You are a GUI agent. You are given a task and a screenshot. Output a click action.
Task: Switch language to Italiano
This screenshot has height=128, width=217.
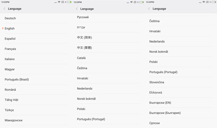10,59
